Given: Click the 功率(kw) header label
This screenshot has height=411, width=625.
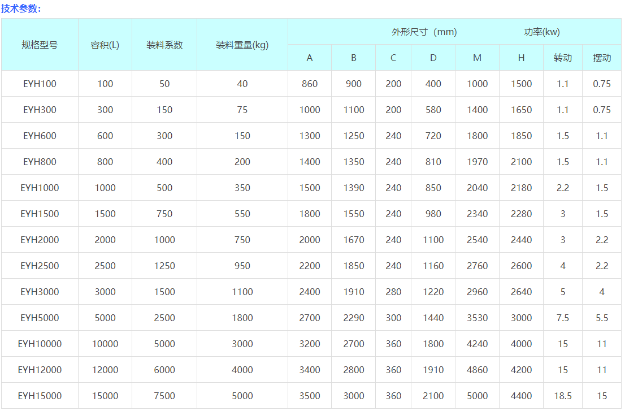Looking at the screenshot, I should (x=542, y=32).
